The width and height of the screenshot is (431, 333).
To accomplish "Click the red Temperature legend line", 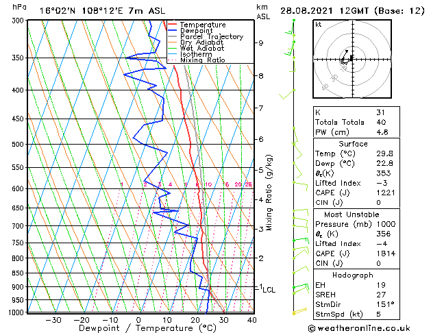I will click(173, 25).
